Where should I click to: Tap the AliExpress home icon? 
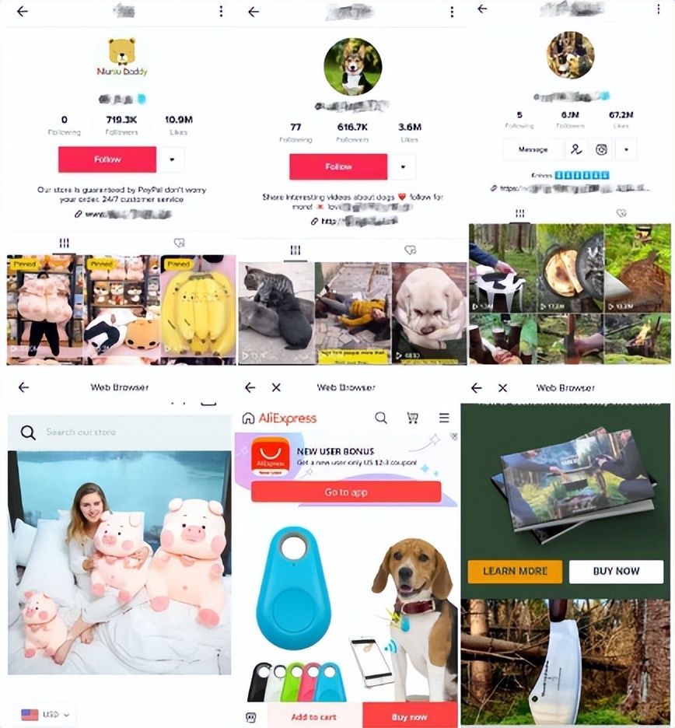tap(248, 418)
